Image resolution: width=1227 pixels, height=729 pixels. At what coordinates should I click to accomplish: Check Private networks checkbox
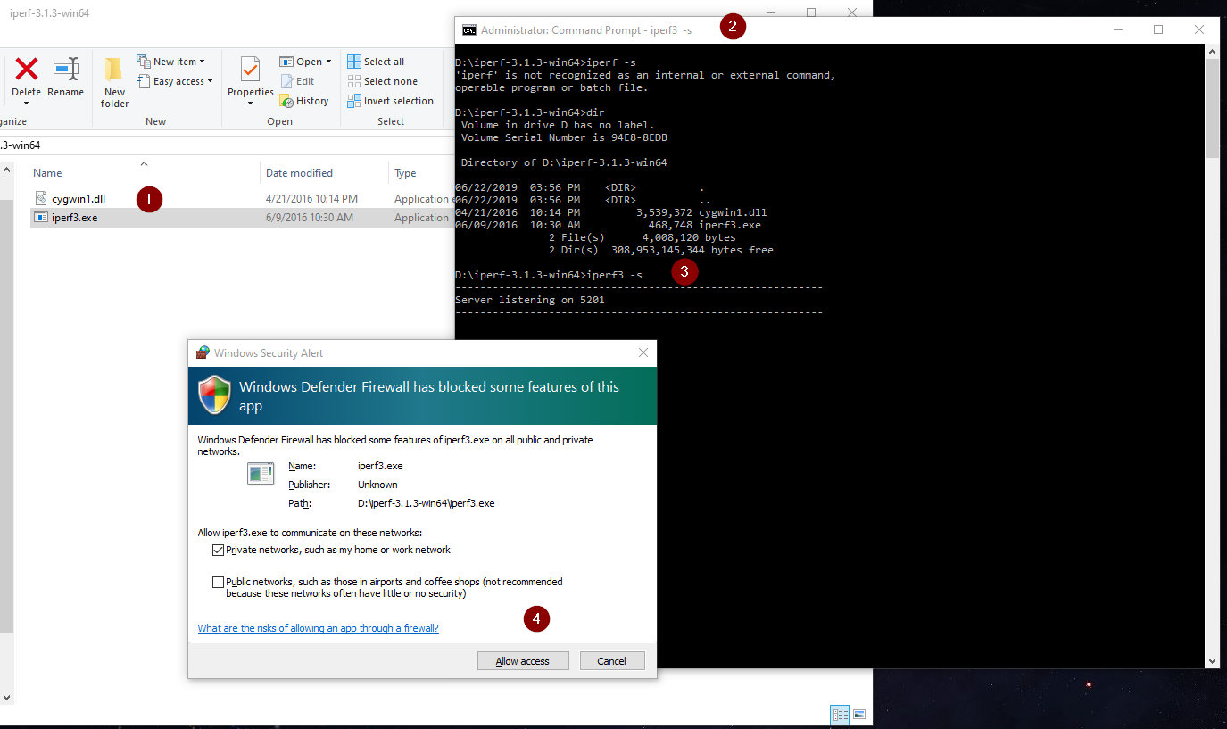coord(219,550)
